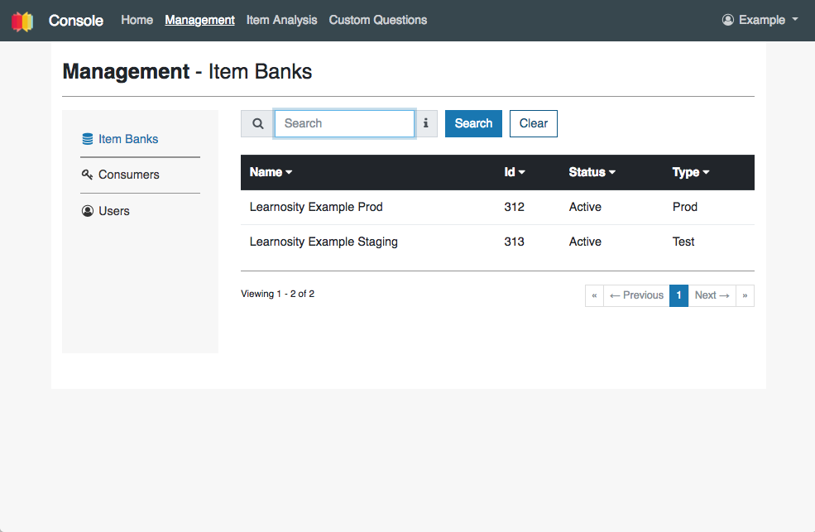The image size is (815, 532).
Task: Expand the Example account dropdown caret
Action: coord(795,19)
